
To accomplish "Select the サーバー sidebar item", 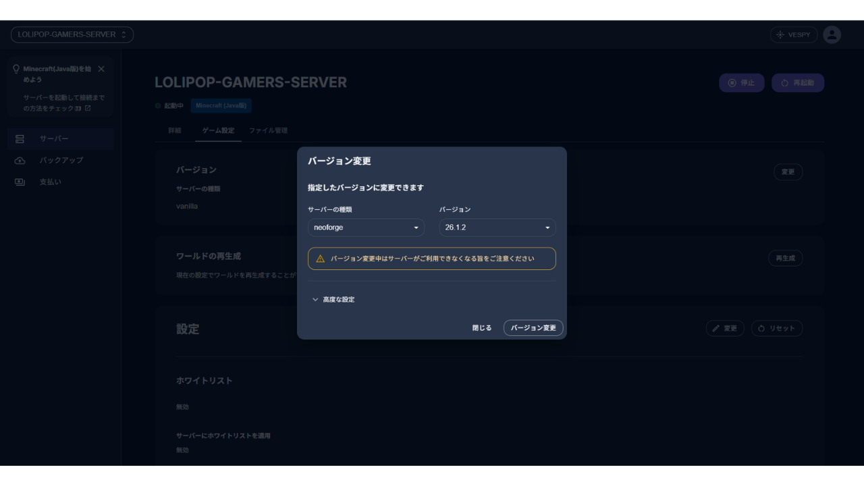I will click(61, 138).
